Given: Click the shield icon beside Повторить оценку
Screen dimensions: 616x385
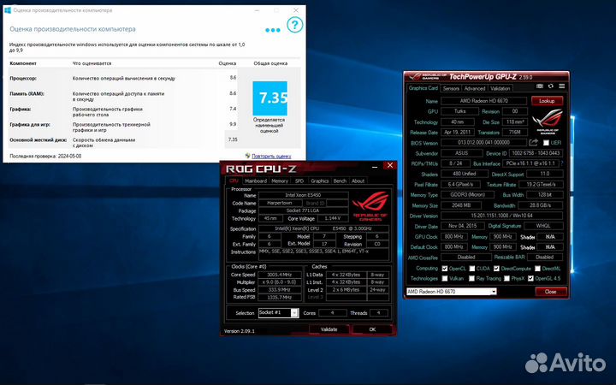Looking at the screenshot, I should (248, 156).
